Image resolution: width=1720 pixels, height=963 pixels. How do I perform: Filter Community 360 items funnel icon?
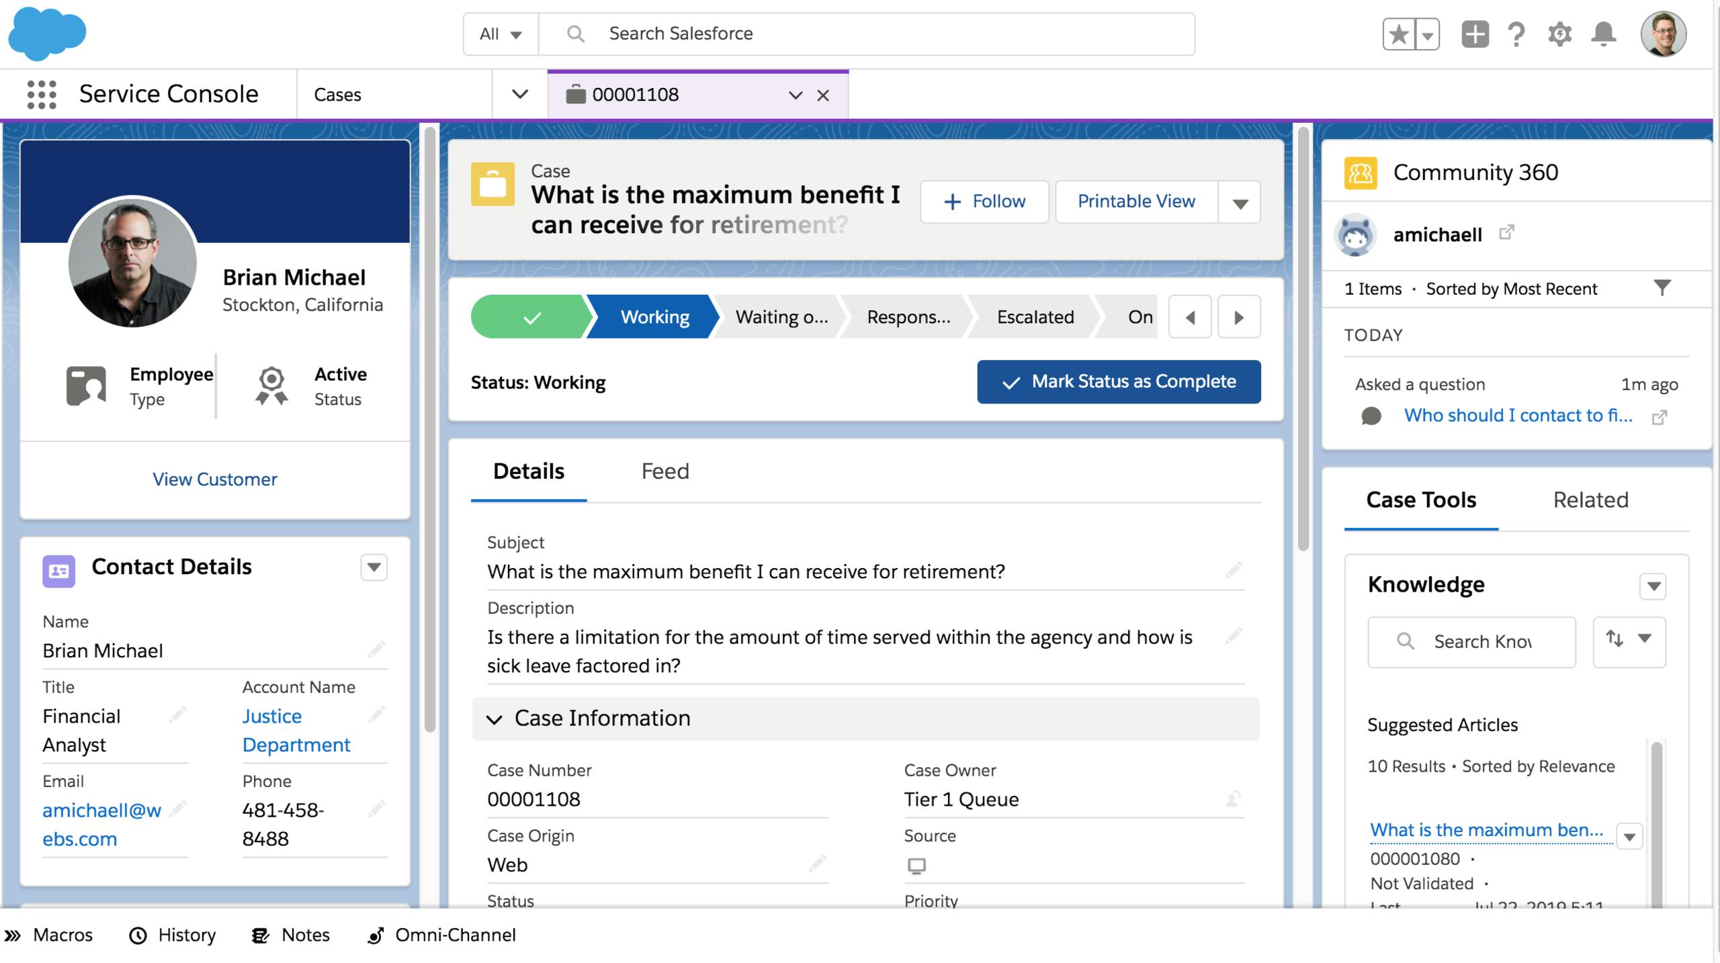tap(1662, 288)
